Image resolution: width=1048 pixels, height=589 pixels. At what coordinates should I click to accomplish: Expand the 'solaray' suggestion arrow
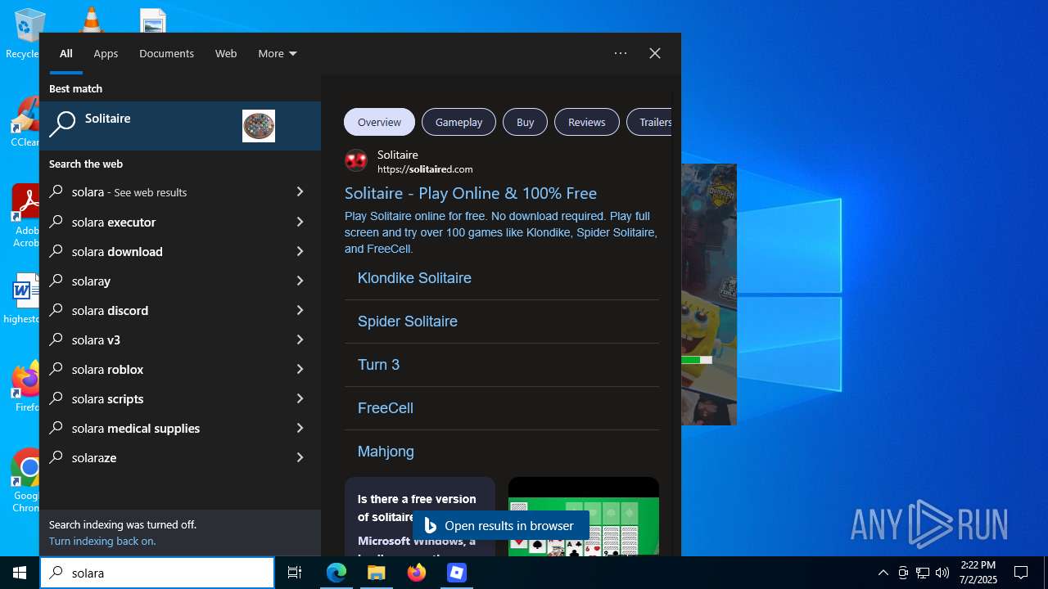(300, 281)
